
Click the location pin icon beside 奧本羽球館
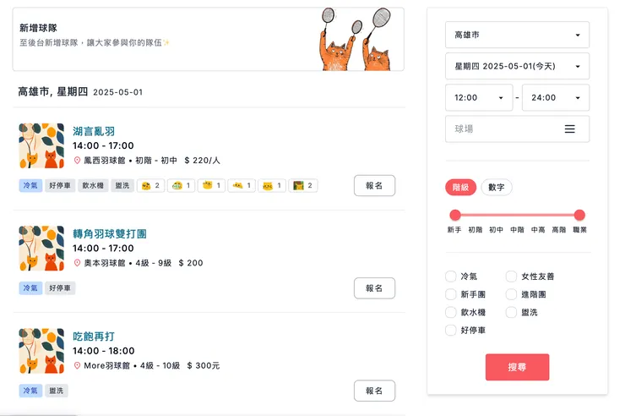[77, 263]
